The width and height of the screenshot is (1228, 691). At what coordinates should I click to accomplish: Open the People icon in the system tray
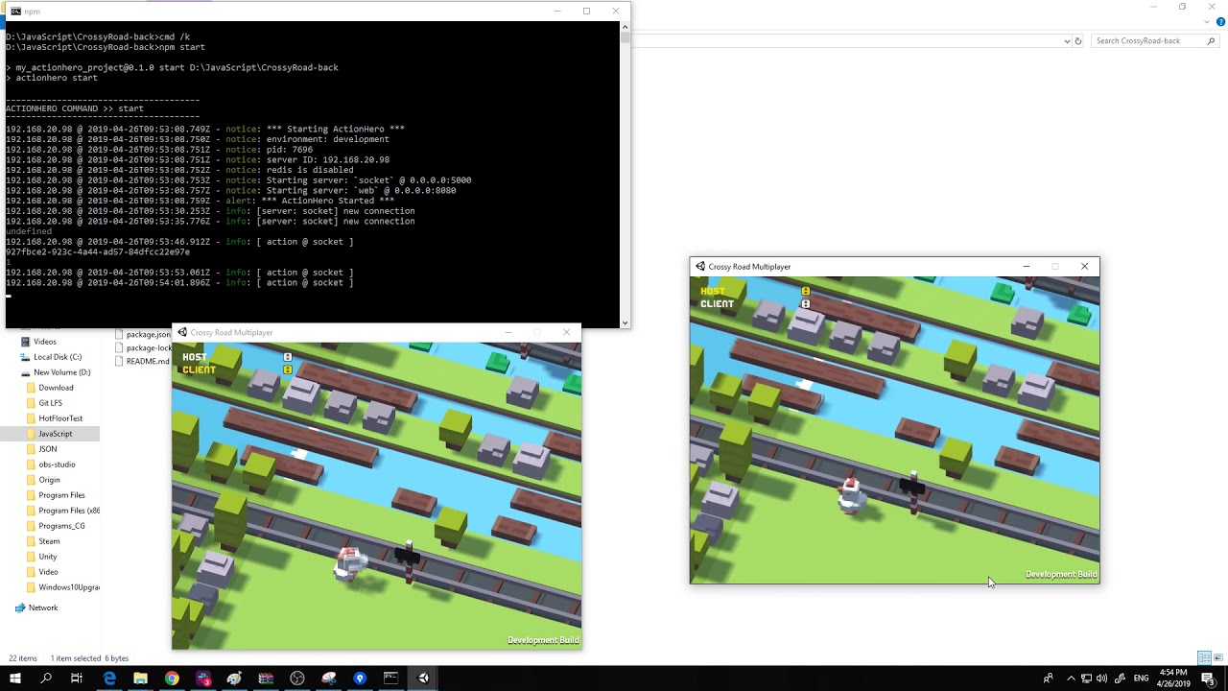pos(1048,679)
